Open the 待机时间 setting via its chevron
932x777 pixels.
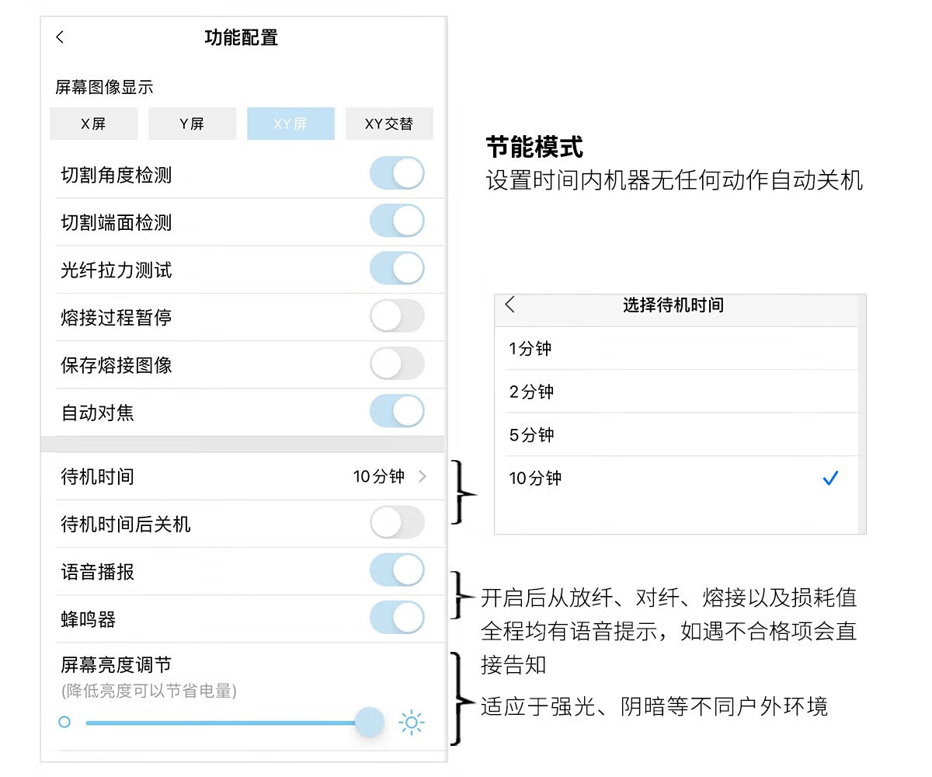(x=423, y=476)
